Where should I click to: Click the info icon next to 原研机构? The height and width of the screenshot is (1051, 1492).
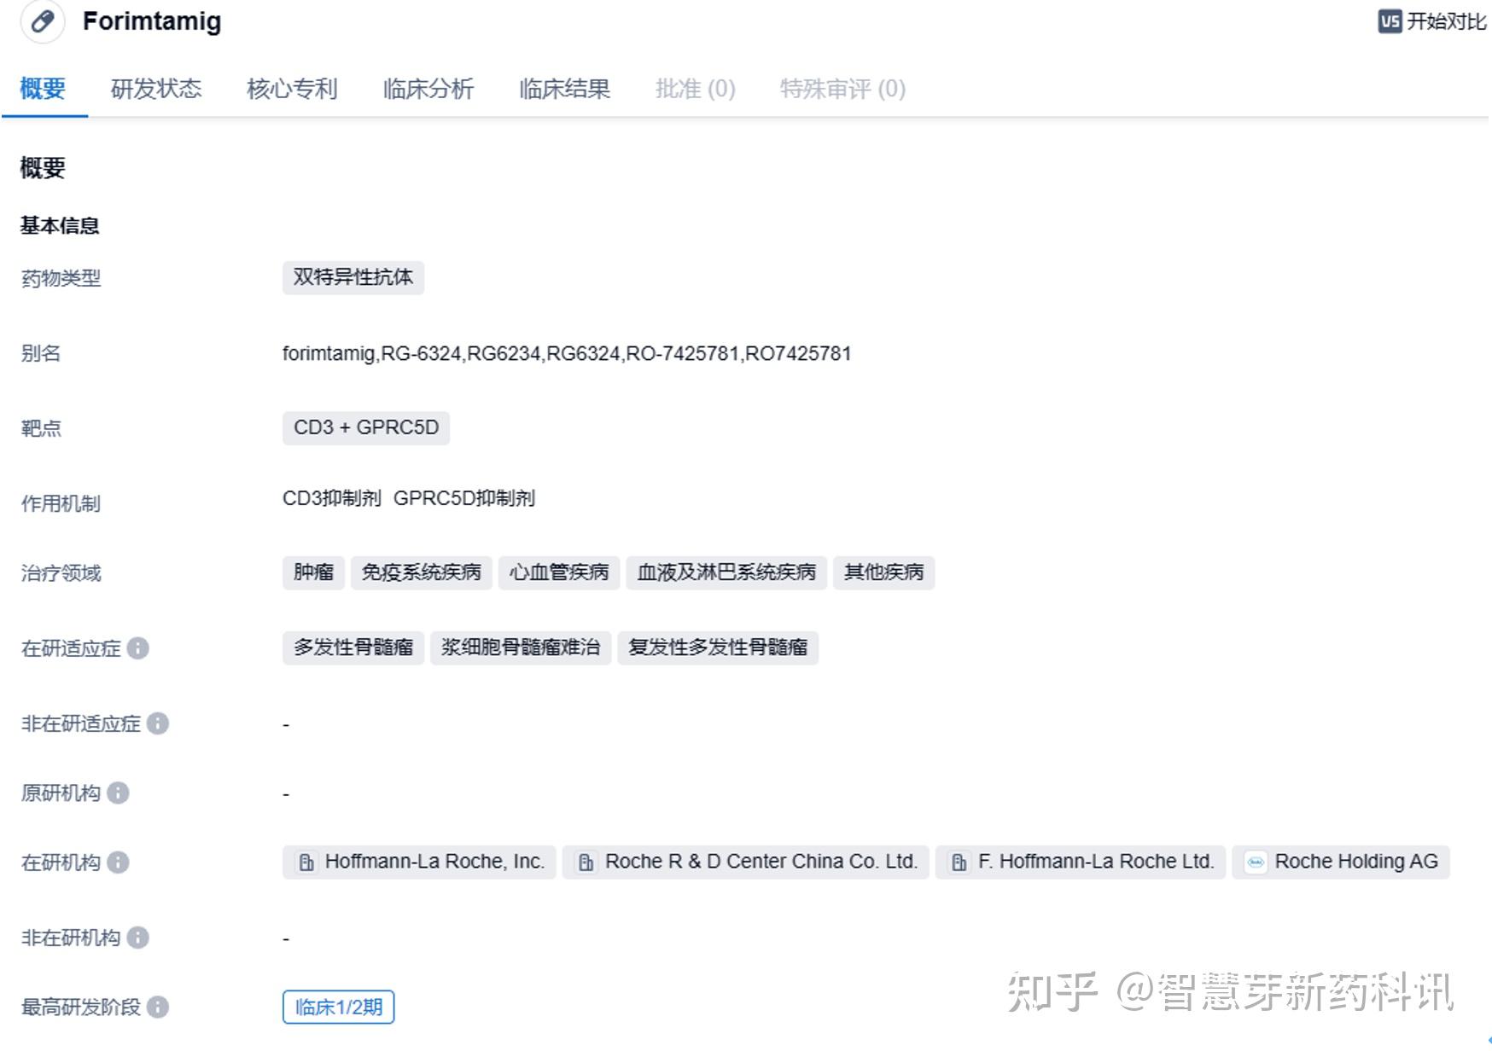point(119,794)
